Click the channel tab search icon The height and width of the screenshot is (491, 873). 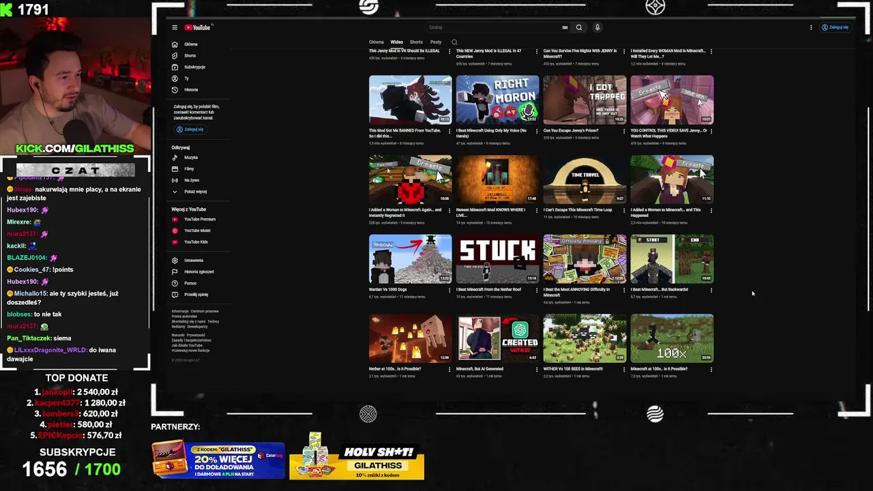pos(454,42)
